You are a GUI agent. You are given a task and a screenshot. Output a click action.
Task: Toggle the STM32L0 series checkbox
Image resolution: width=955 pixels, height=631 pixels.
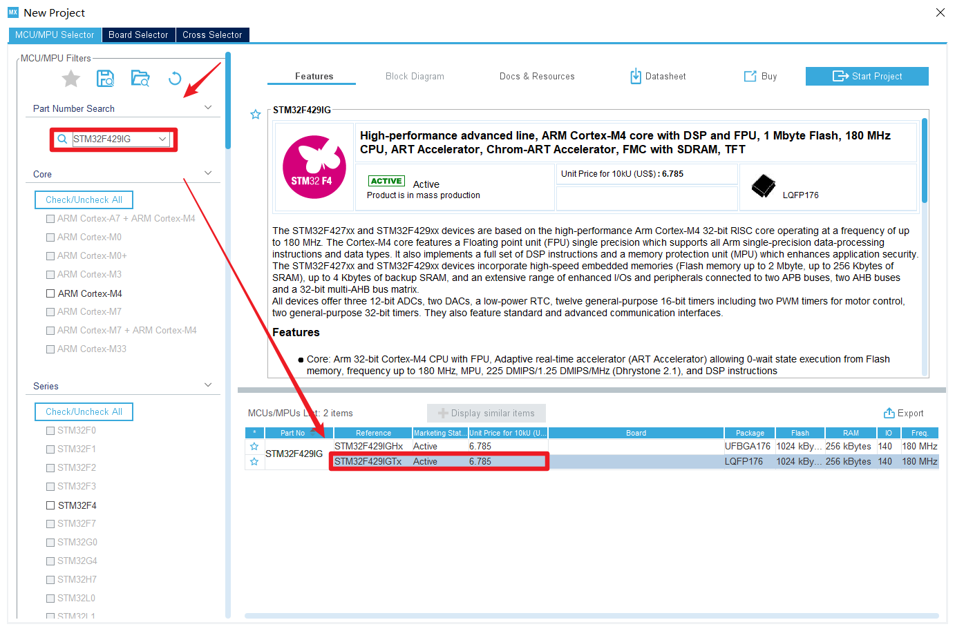[50, 599]
